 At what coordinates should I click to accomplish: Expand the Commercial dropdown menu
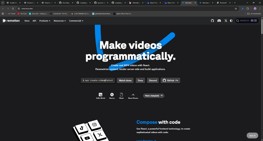click(x=76, y=21)
